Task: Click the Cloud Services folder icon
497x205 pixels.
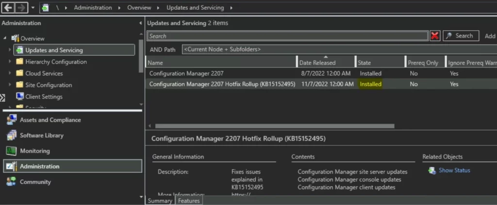Action: [x=19, y=73]
